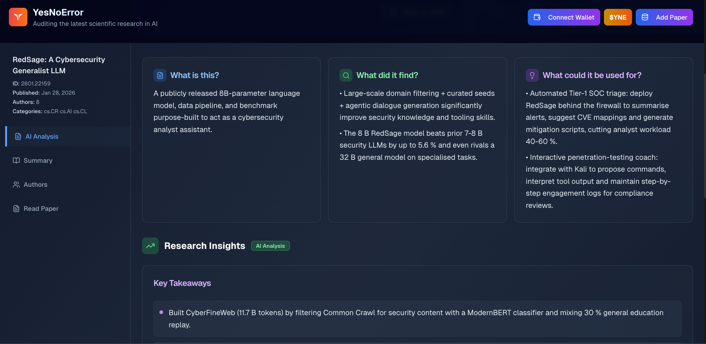Switch to the Summary section

click(38, 161)
